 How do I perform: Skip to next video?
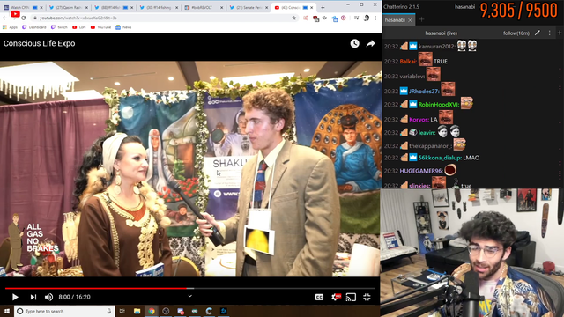pyautogui.click(x=33, y=297)
